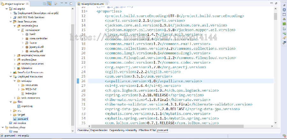Viewport: 287px width, 139px height.
Task: Select pom.xml file in project tree
Action: [23, 119]
